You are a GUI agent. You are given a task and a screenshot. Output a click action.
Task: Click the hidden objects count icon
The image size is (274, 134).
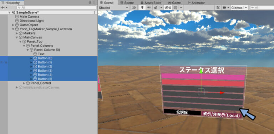(x=168, y=8)
